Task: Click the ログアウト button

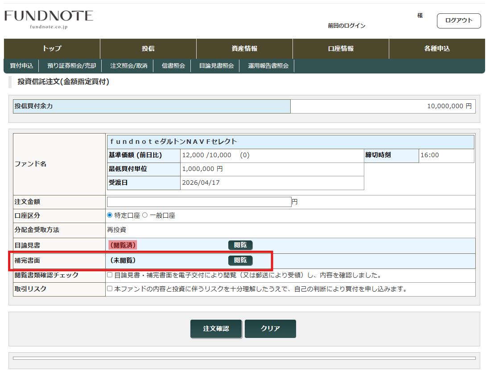Action: point(459,21)
